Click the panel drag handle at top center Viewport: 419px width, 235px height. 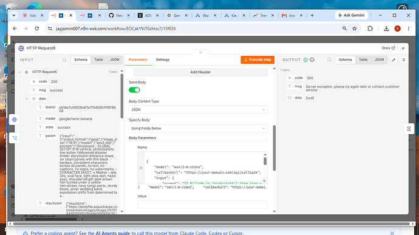point(200,52)
